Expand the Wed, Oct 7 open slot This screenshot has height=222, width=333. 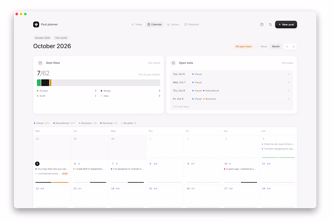point(232,82)
